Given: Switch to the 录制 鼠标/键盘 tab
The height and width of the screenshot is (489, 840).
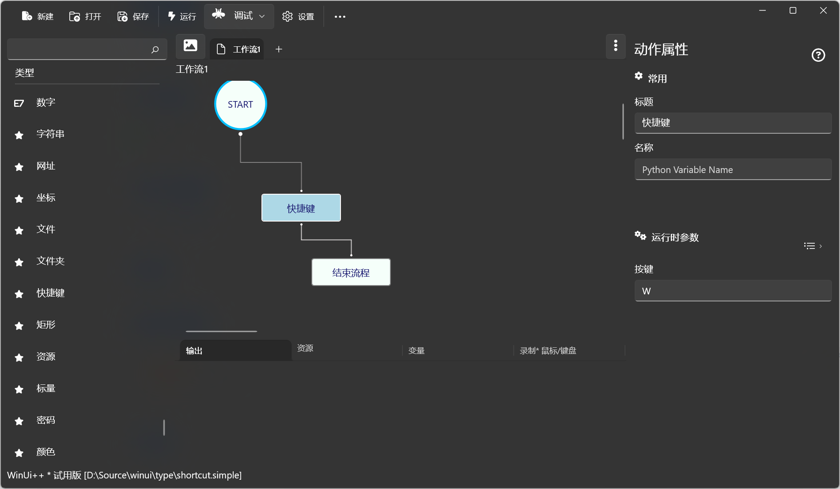Looking at the screenshot, I should point(548,350).
